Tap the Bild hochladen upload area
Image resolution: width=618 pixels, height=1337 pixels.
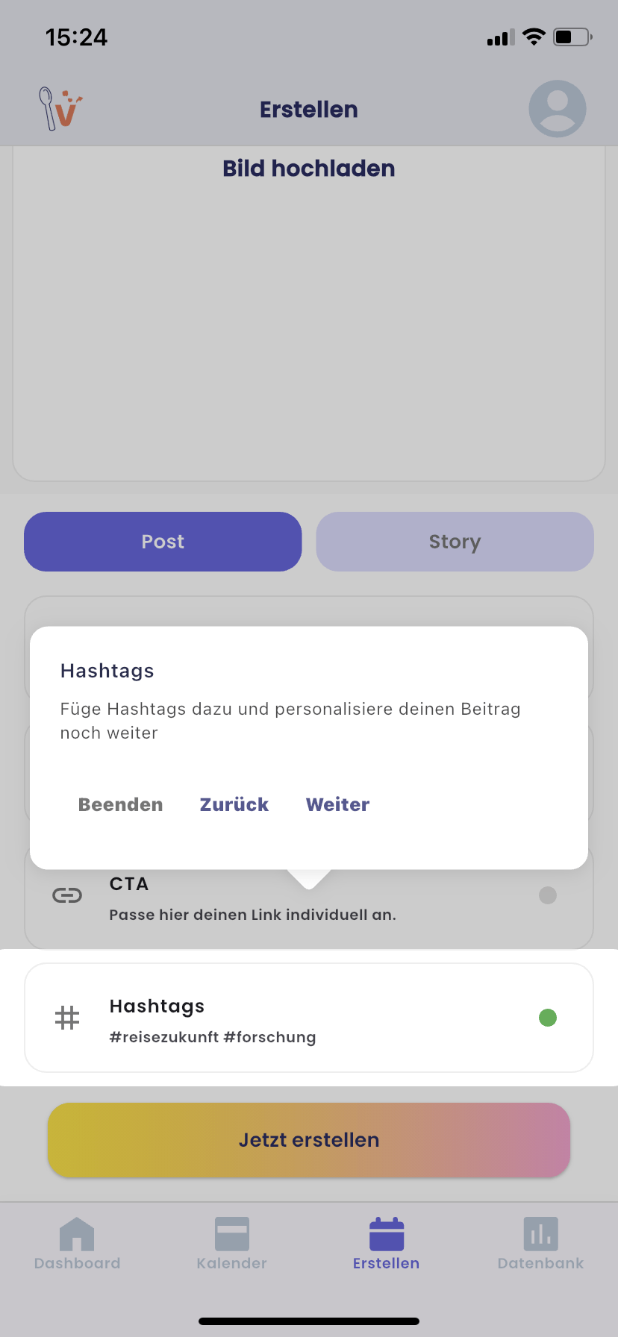(x=309, y=313)
